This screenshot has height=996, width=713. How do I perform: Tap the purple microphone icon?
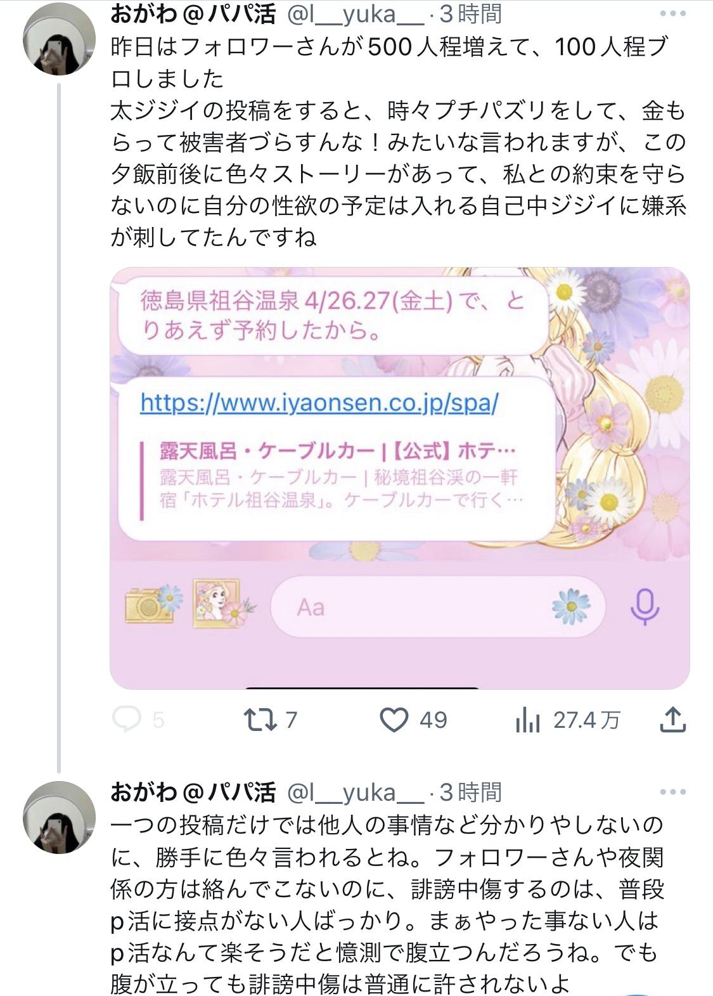645,607
